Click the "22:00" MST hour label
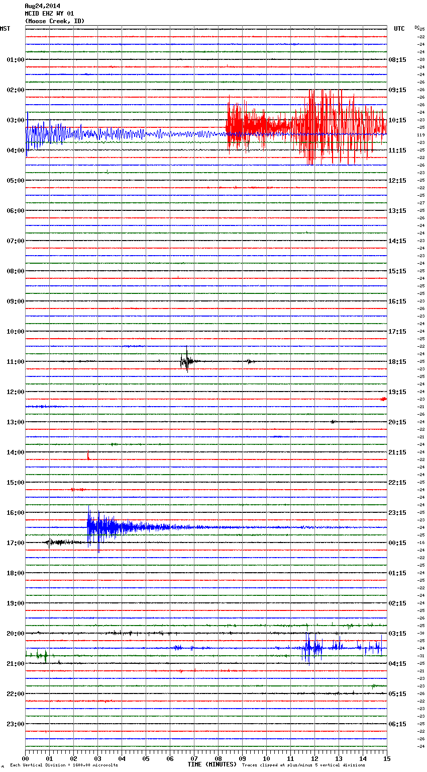The height and width of the screenshot is (772, 427). [16, 693]
